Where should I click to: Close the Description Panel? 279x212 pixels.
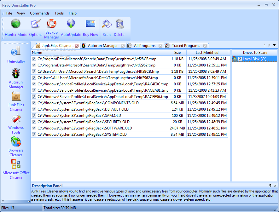pos(275,186)
